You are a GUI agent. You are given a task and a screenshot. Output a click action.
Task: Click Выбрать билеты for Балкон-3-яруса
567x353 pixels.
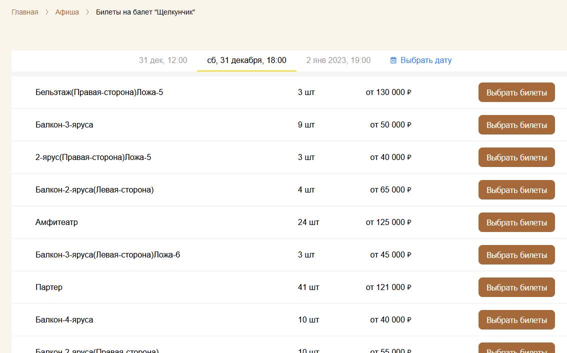(516, 125)
